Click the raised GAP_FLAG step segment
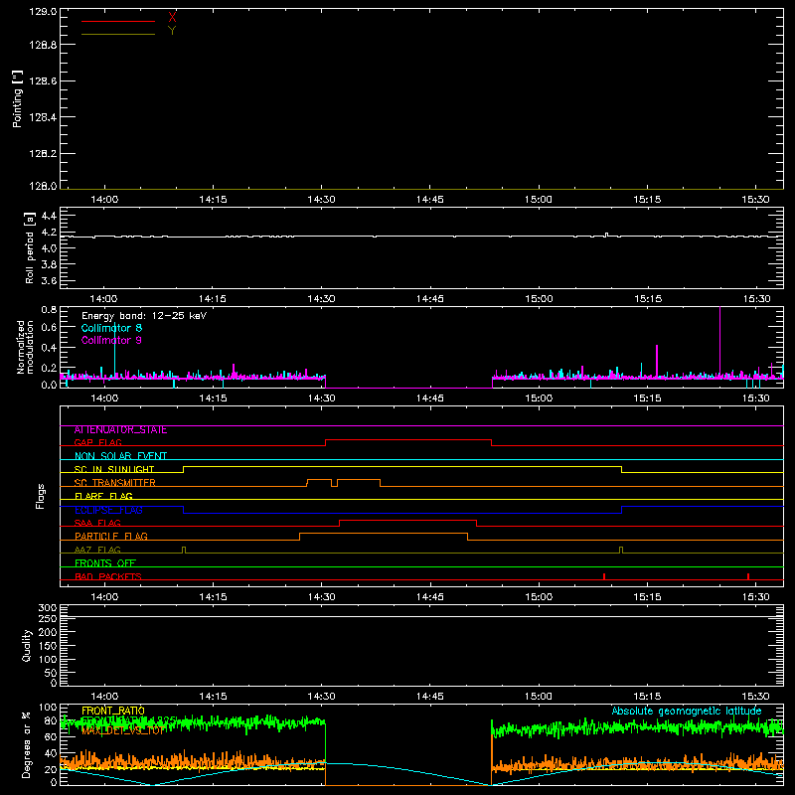The width and height of the screenshot is (795, 795). tap(408, 439)
